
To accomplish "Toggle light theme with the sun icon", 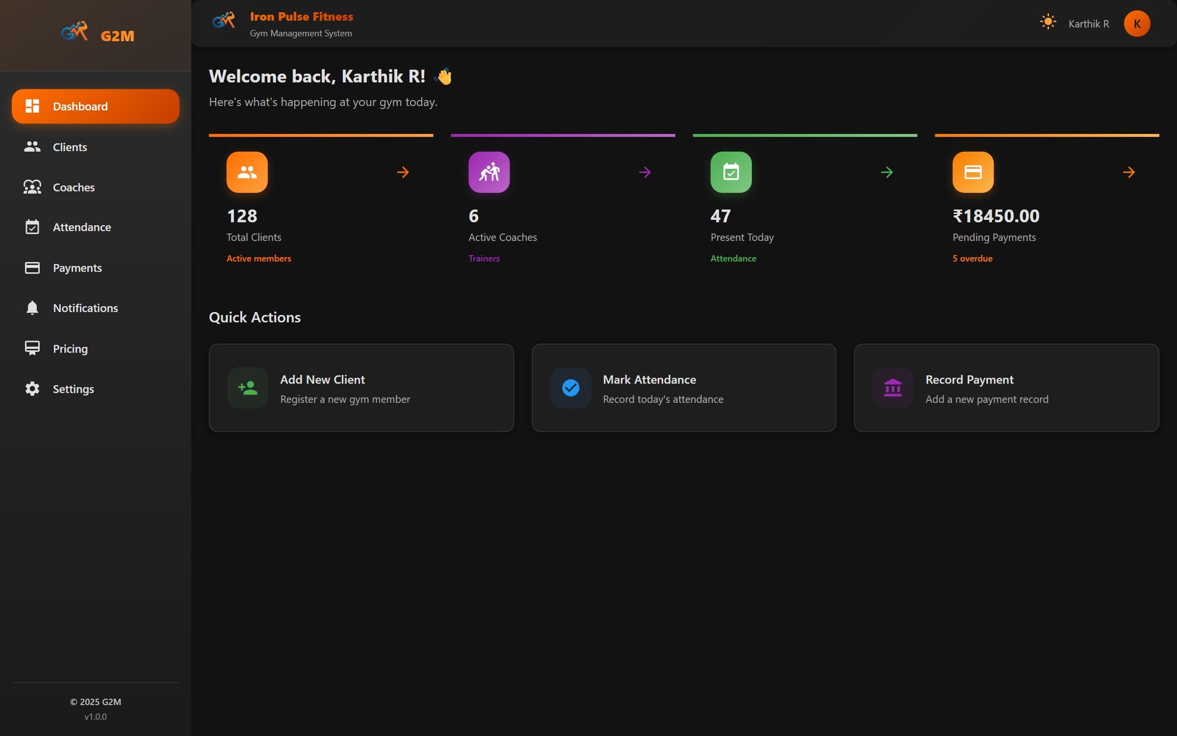I will pyautogui.click(x=1048, y=23).
